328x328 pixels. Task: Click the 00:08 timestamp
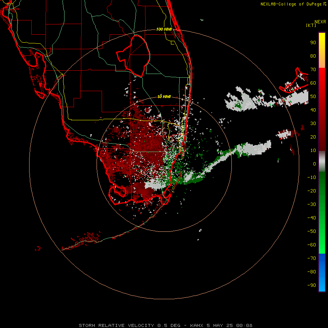click(x=244, y=325)
